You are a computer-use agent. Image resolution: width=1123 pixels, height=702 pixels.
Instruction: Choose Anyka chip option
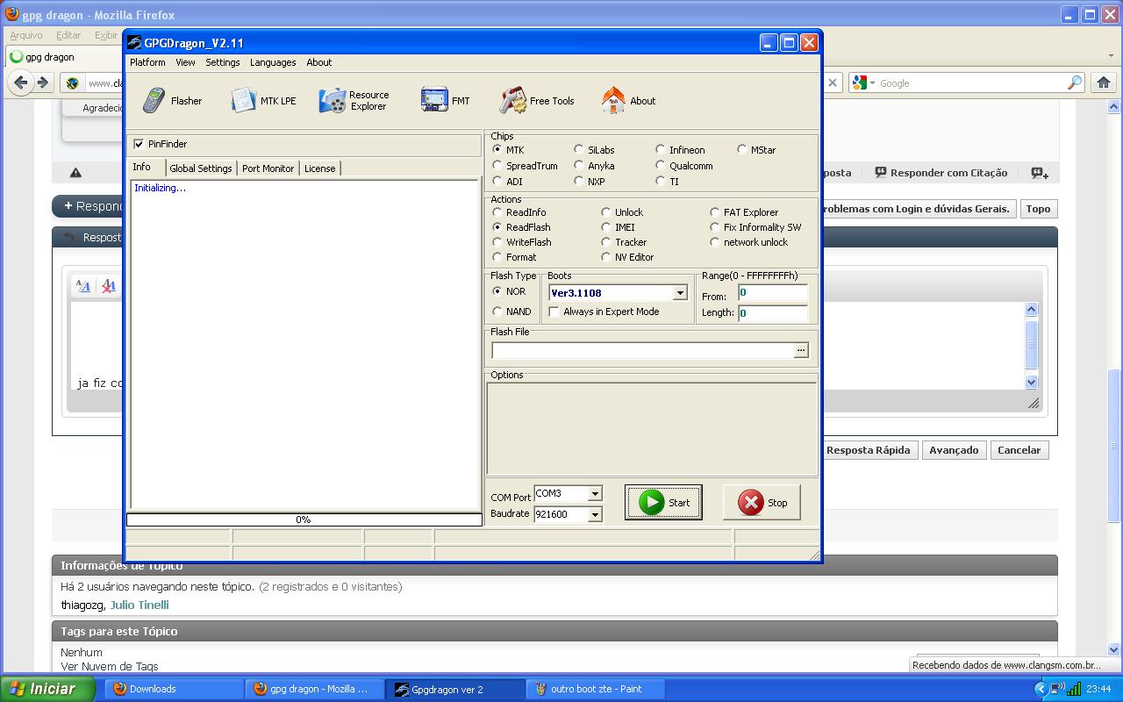(x=579, y=166)
